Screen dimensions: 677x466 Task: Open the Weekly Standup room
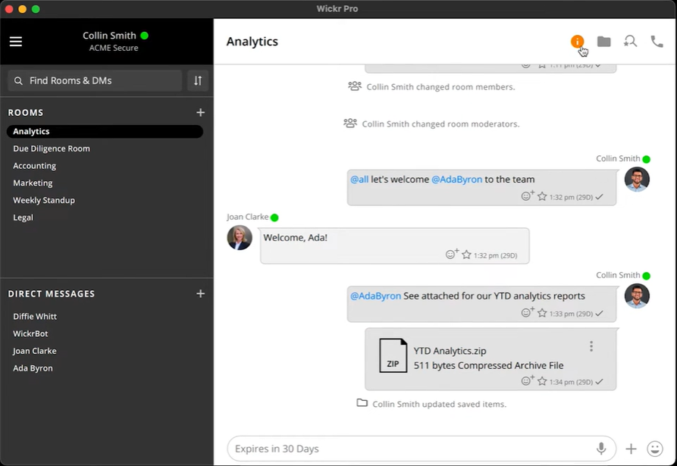click(x=44, y=201)
